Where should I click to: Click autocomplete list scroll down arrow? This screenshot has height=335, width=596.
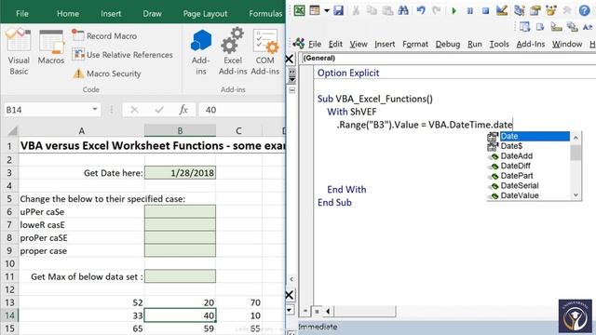click(576, 195)
